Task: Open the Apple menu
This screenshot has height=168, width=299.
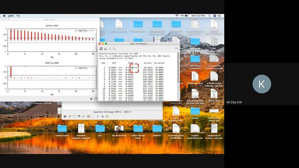Action: [4, 15]
